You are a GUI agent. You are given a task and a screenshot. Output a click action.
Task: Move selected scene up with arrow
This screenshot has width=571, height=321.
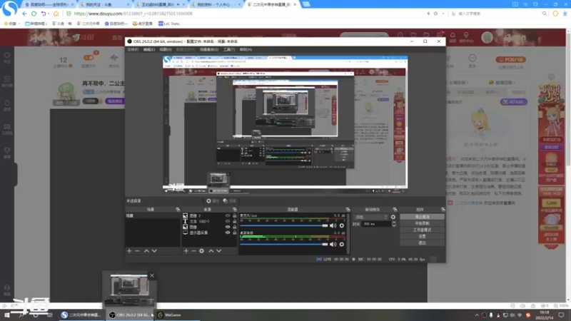[x=146, y=251]
